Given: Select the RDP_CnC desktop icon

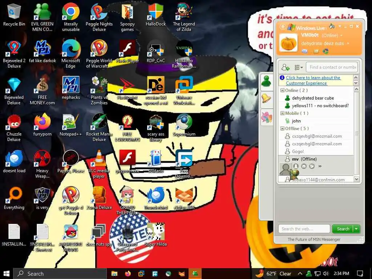Looking at the screenshot, I should pyautogui.click(x=155, y=52).
